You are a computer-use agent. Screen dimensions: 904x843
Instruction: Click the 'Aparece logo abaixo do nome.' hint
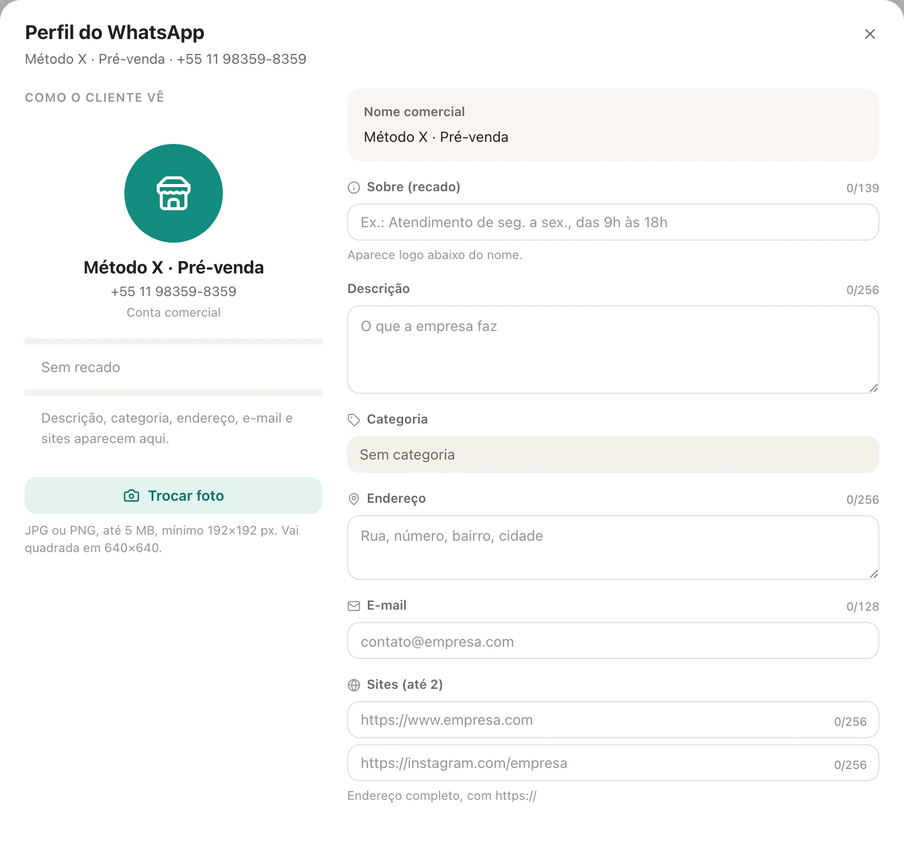[435, 255]
